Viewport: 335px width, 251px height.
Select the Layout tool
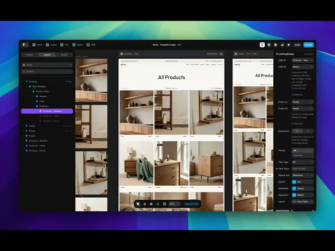pyautogui.click(x=51, y=45)
